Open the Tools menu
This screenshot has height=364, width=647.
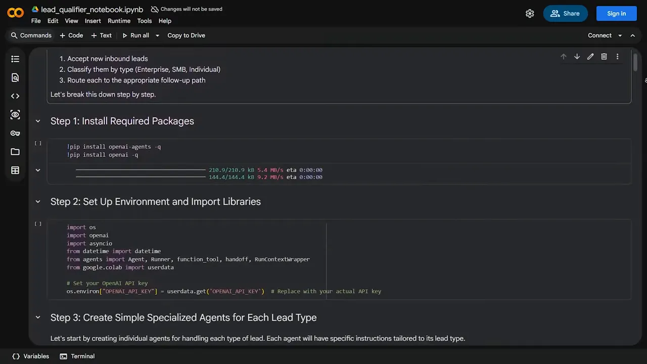click(145, 21)
